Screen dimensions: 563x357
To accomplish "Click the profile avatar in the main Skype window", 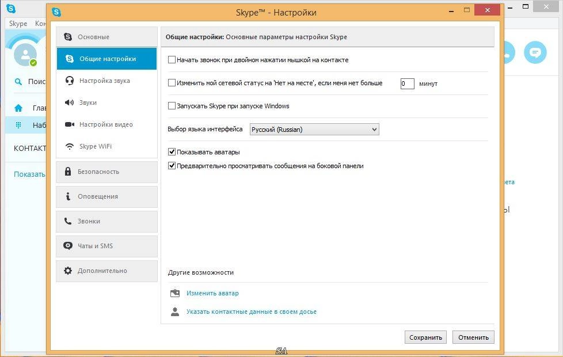I will 25,55.
